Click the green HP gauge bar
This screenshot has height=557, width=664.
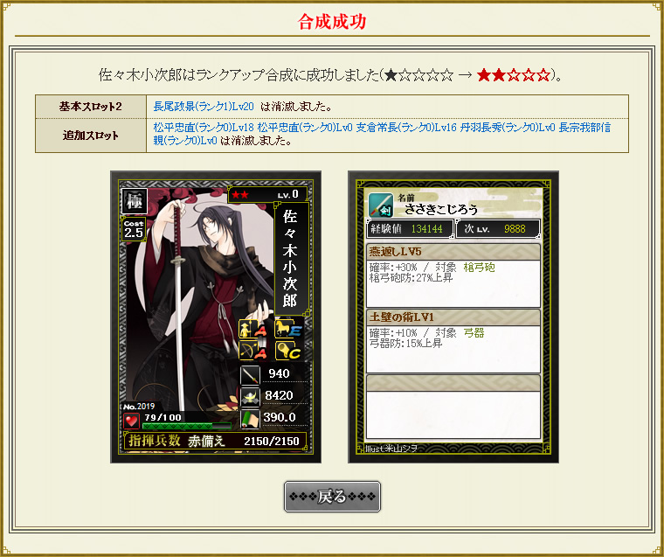point(187,426)
